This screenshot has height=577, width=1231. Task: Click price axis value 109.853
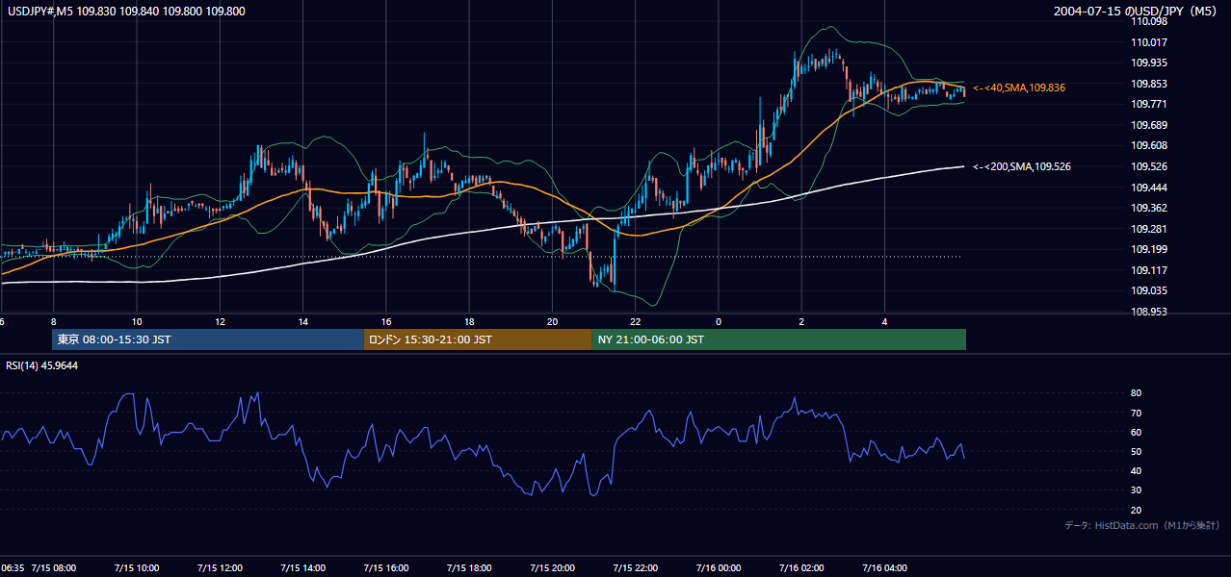[x=1149, y=84]
